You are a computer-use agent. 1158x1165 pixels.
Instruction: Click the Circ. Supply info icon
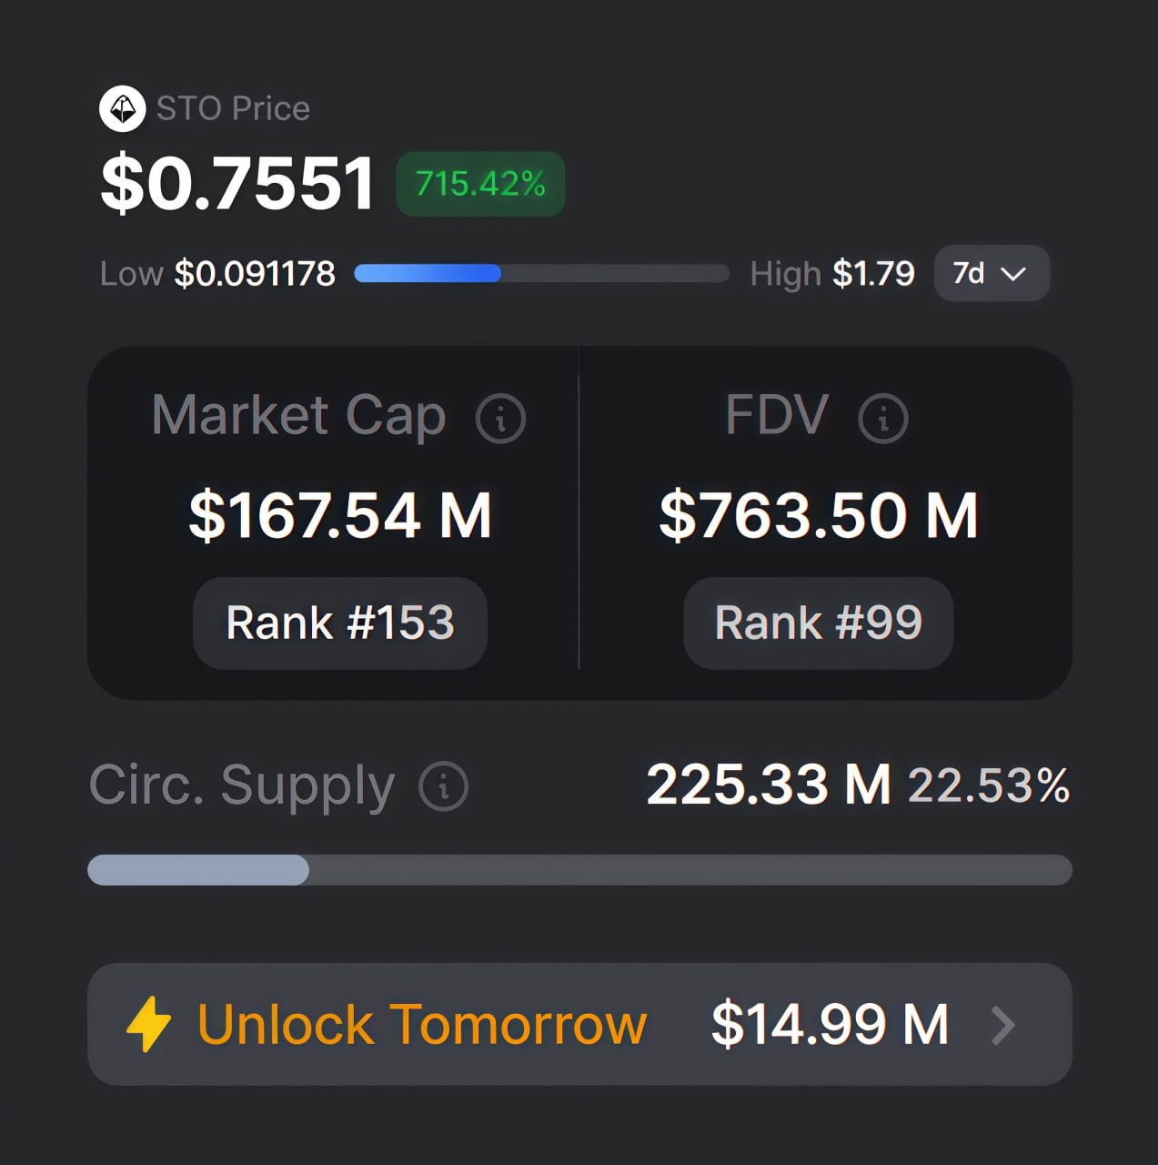point(444,786)
